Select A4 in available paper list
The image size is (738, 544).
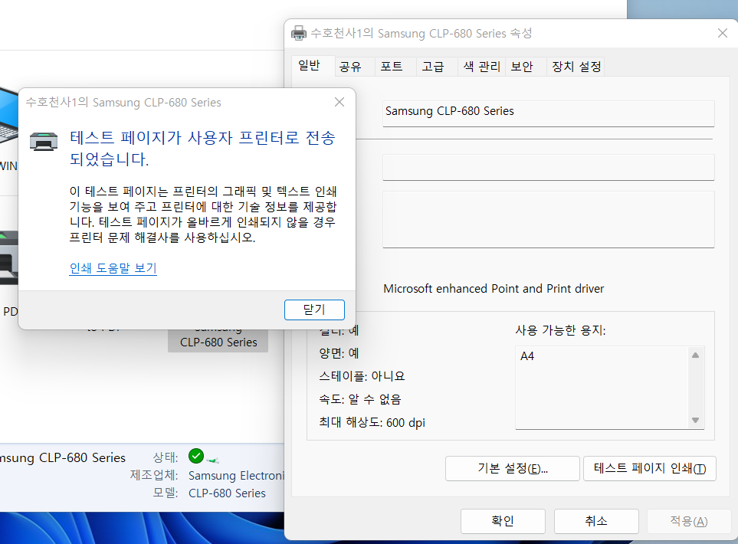tap(527, 356)
